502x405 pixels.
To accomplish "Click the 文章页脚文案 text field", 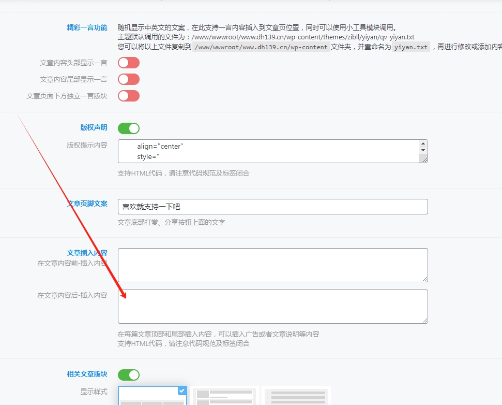I will click(273, 207).
